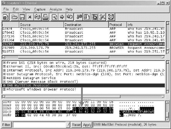Click hex offset line 00d0
The width and height of the screenshot is (171, 129).
[7, 115]
